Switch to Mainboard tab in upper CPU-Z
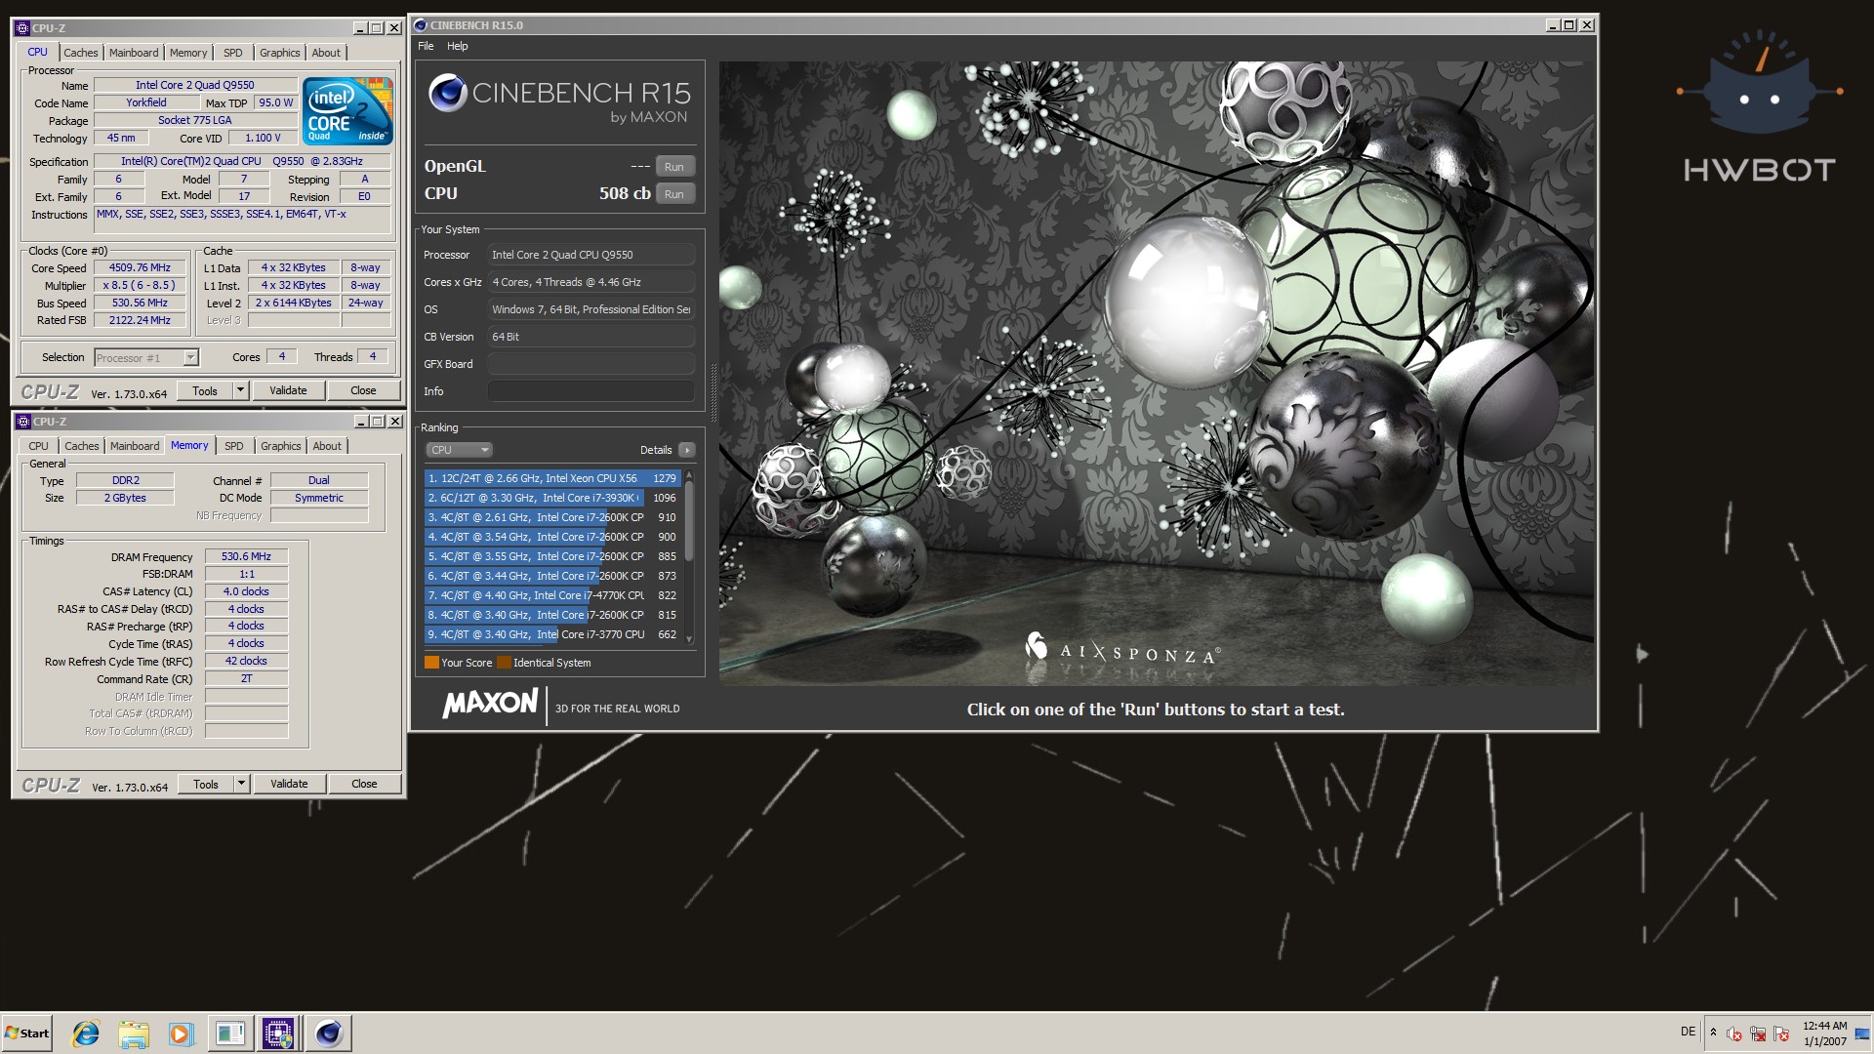The image size is (1874, 1054). pyautogui.click(x=134, y=53)
